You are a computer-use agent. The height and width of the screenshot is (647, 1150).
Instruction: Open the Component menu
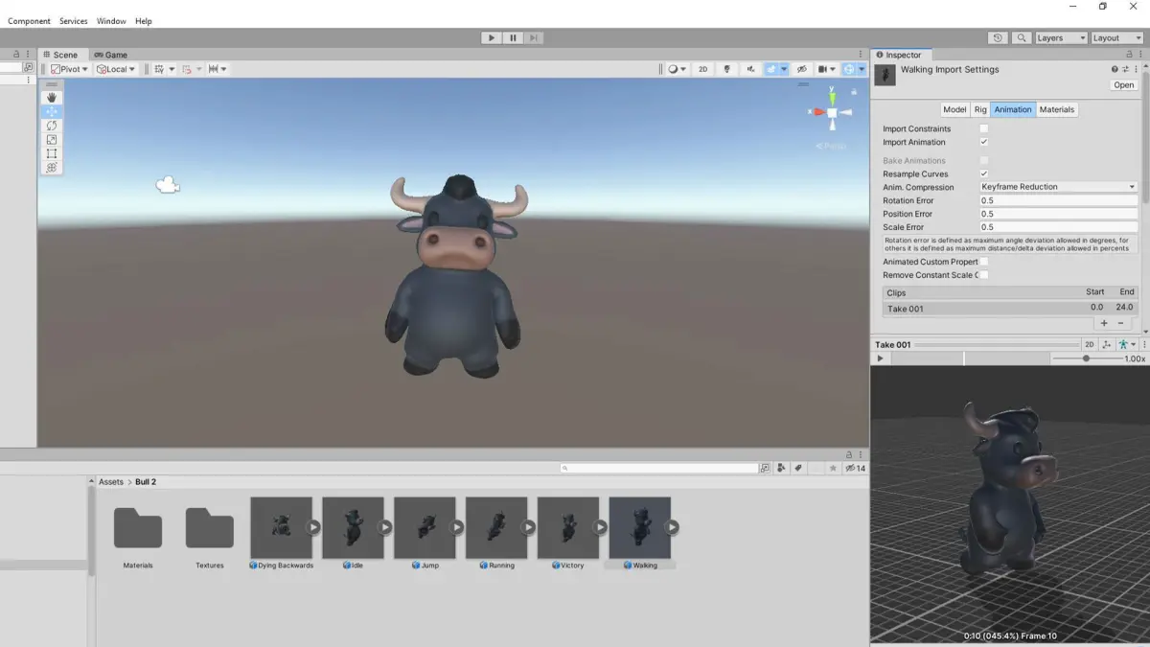pos(29,21)
